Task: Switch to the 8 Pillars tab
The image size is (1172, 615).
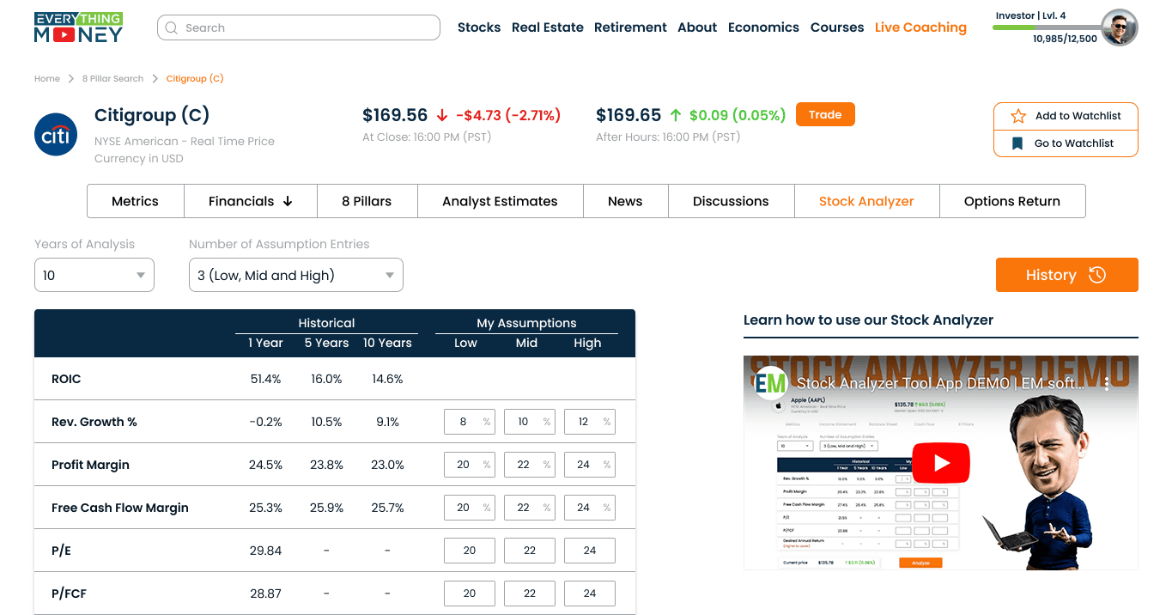Action: point(367,200)
